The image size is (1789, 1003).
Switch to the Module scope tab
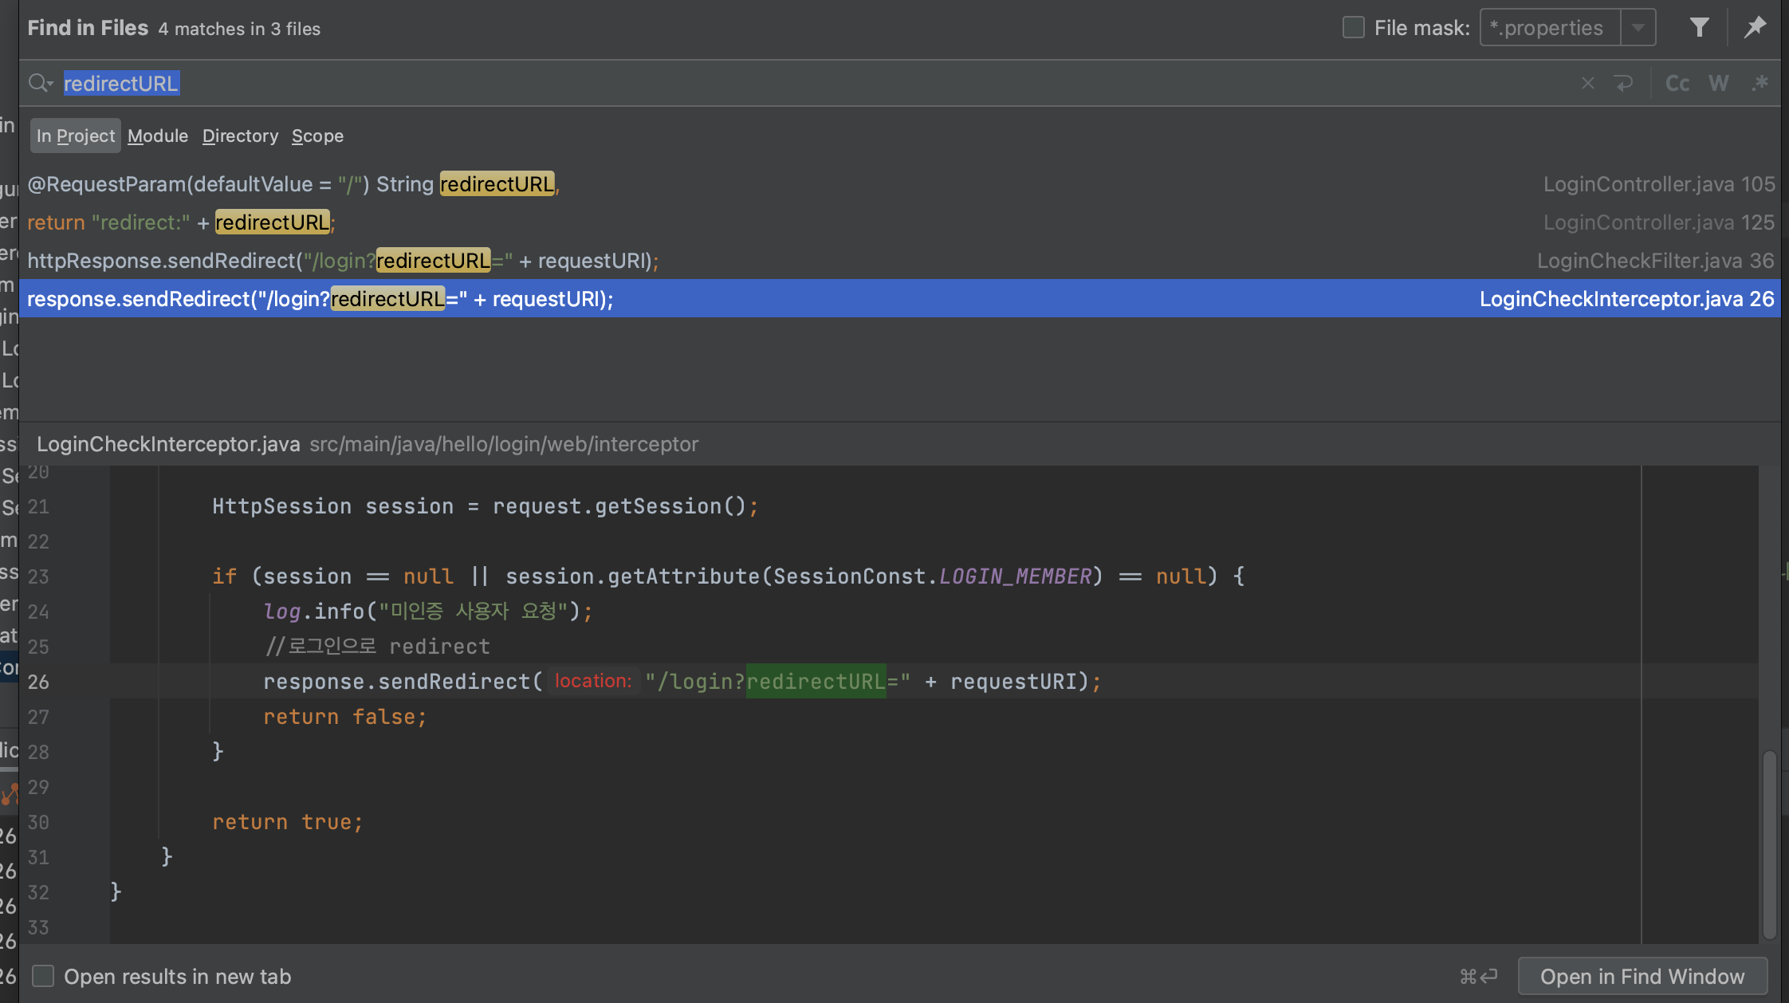(158, 136)
